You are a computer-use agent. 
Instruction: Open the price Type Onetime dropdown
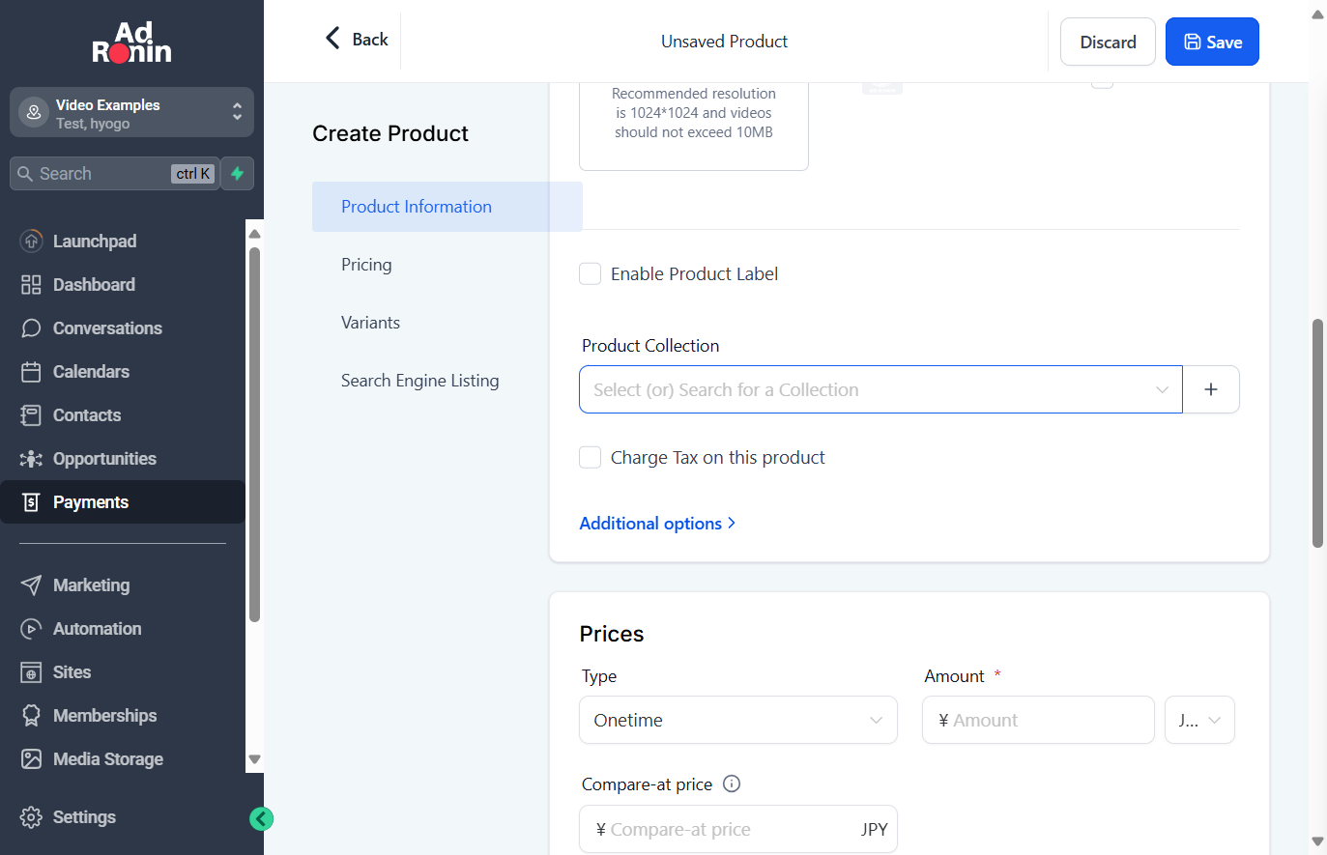[x=737, y=720]
